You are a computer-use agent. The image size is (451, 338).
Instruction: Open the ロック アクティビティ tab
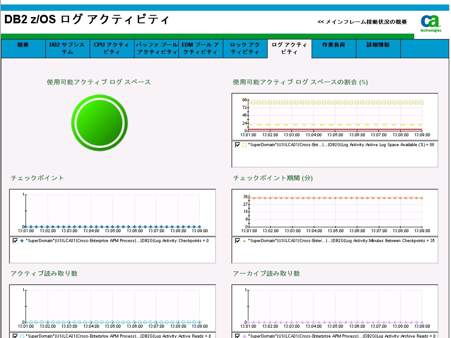coord(245,48)
